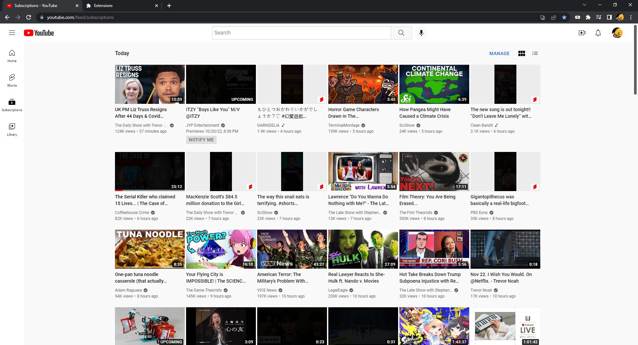This screenshot has width=638, height=345.
Task: Go to Home in sidebar
Action: click(x=12, y=56)
